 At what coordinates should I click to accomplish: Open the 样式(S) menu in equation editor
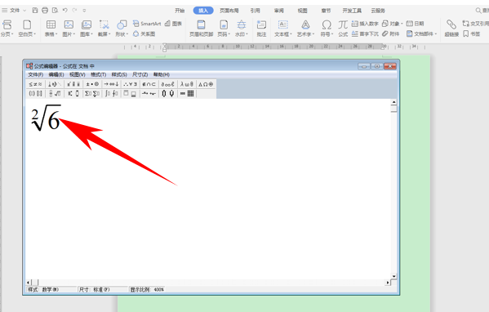(119, 74)
